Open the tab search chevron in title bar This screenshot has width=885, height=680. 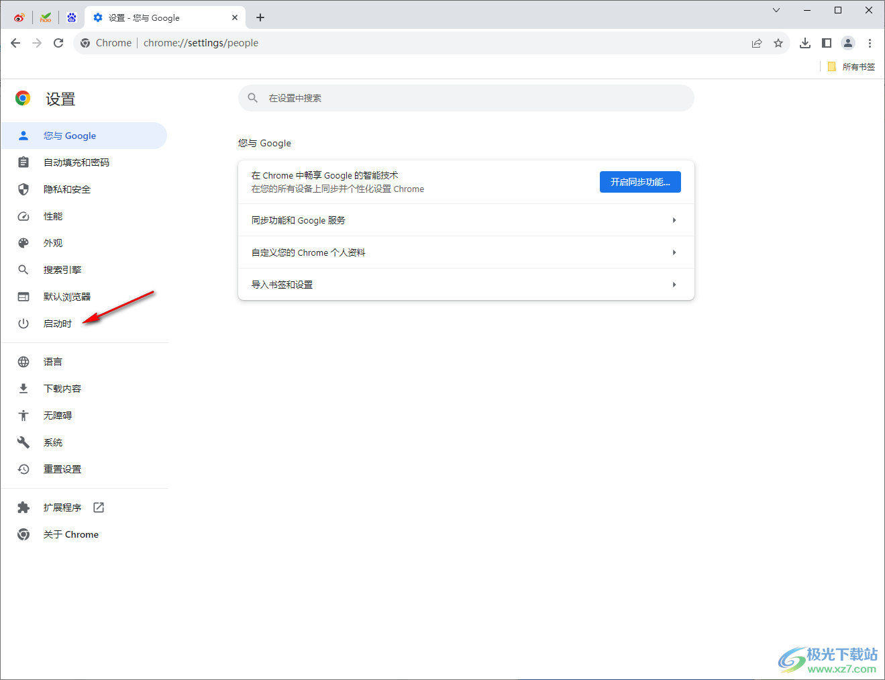[776, 10]
